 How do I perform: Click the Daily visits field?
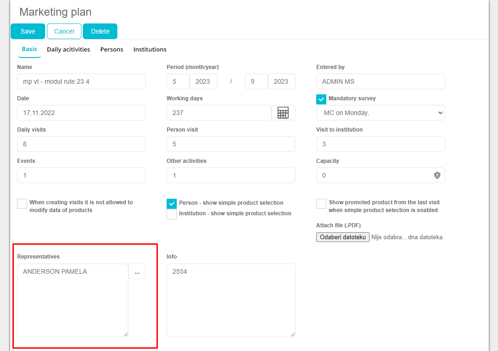[81, 144]
